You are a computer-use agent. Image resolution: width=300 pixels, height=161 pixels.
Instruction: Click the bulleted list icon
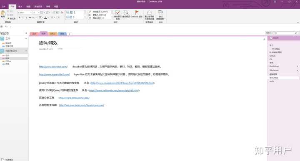tap(42, 13)
